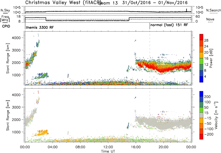This screenshot has height=153, width=221.
Task: Click the 'Velocity [m s-1]' color bar label
Action: coord(216,115)
